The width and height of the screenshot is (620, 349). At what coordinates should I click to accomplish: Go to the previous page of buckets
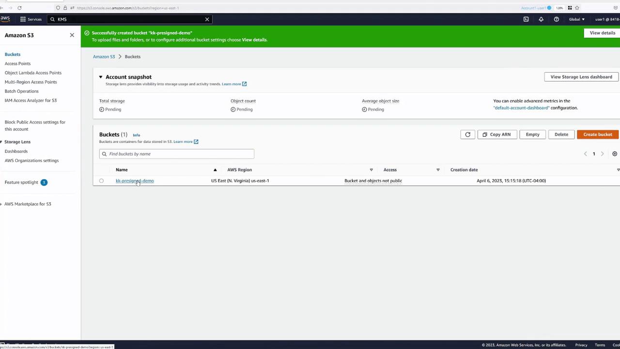tap(585, 154)
